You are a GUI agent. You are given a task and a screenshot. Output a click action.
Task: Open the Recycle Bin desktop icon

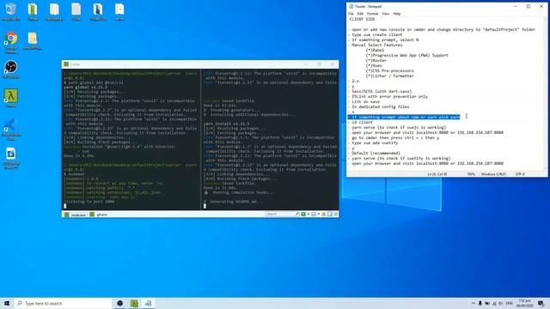(x=11, y=11)
